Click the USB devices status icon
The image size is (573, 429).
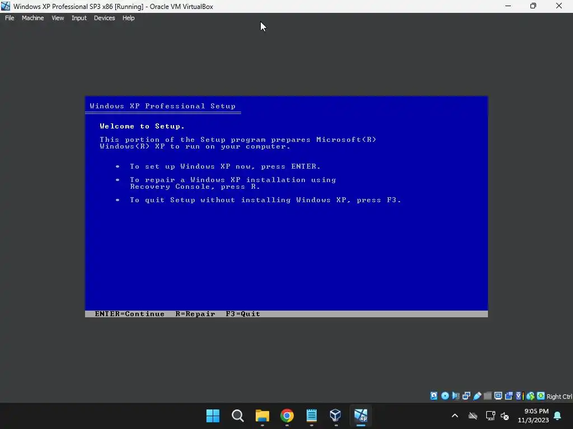pos(477,396)
